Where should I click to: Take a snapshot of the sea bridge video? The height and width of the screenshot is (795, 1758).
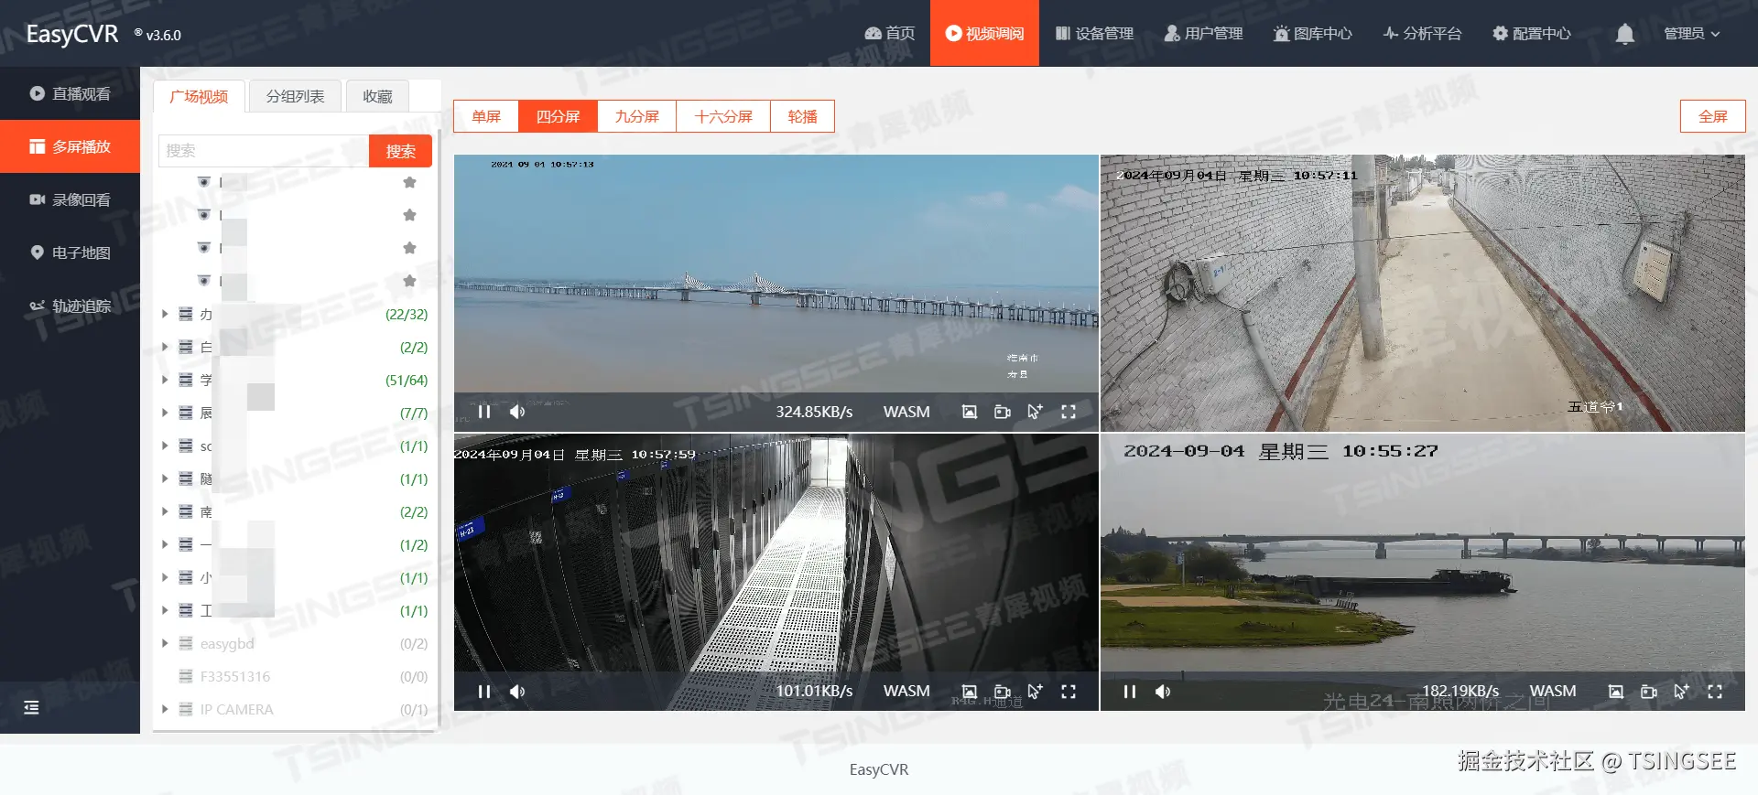(970, 412)
